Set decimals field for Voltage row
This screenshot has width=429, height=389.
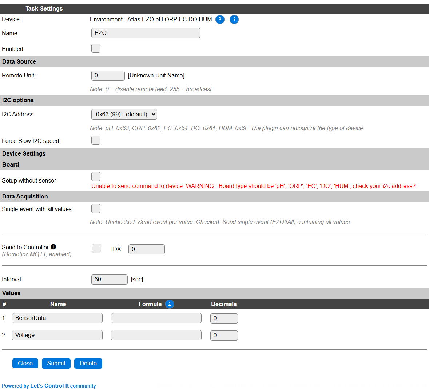click(224, 336)
